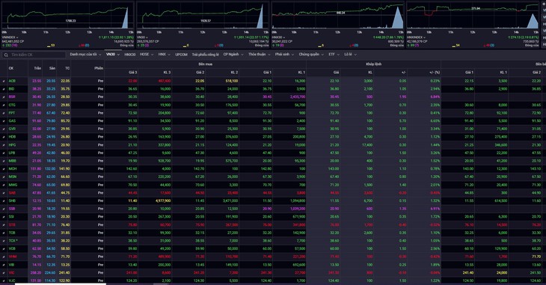Expand the HNX exchange dropdown

(x=165, y=55)
